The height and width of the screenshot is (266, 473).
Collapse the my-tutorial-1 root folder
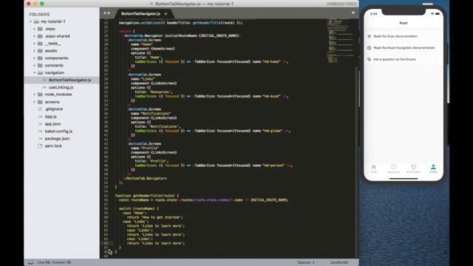(31, 21)
